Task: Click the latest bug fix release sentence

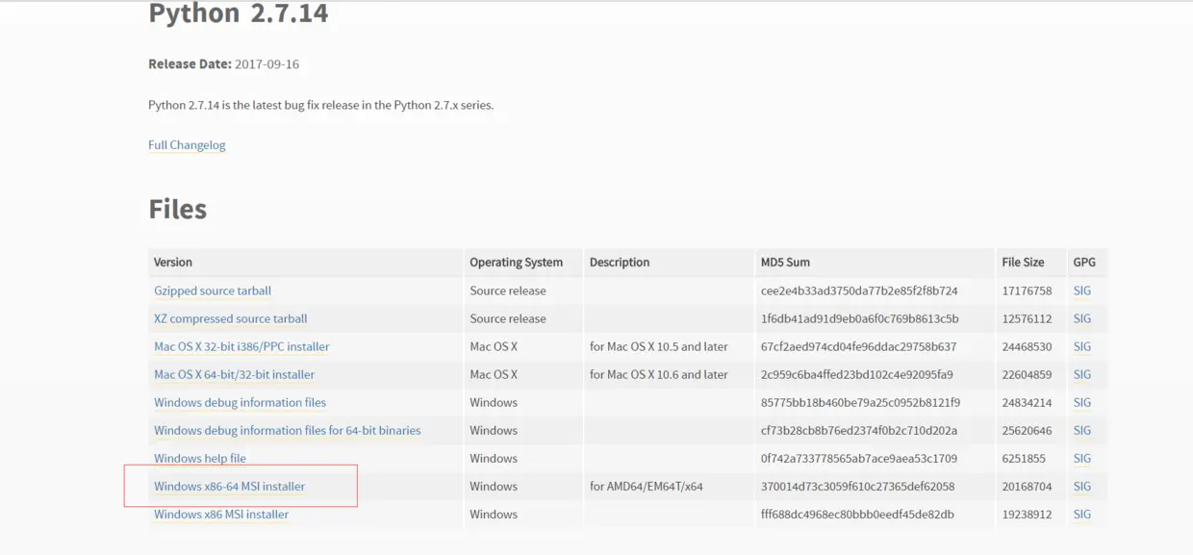Action: [320, 105]
